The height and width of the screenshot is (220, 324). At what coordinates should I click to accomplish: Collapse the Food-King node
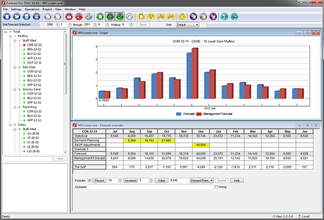click(15, 107)
